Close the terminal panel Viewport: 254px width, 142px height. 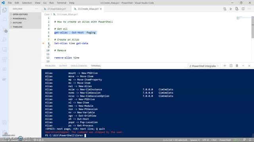(x=249, y=66)
